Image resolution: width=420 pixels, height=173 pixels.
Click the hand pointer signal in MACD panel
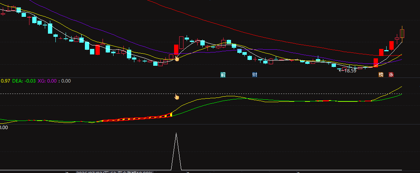tap(177, 97)
